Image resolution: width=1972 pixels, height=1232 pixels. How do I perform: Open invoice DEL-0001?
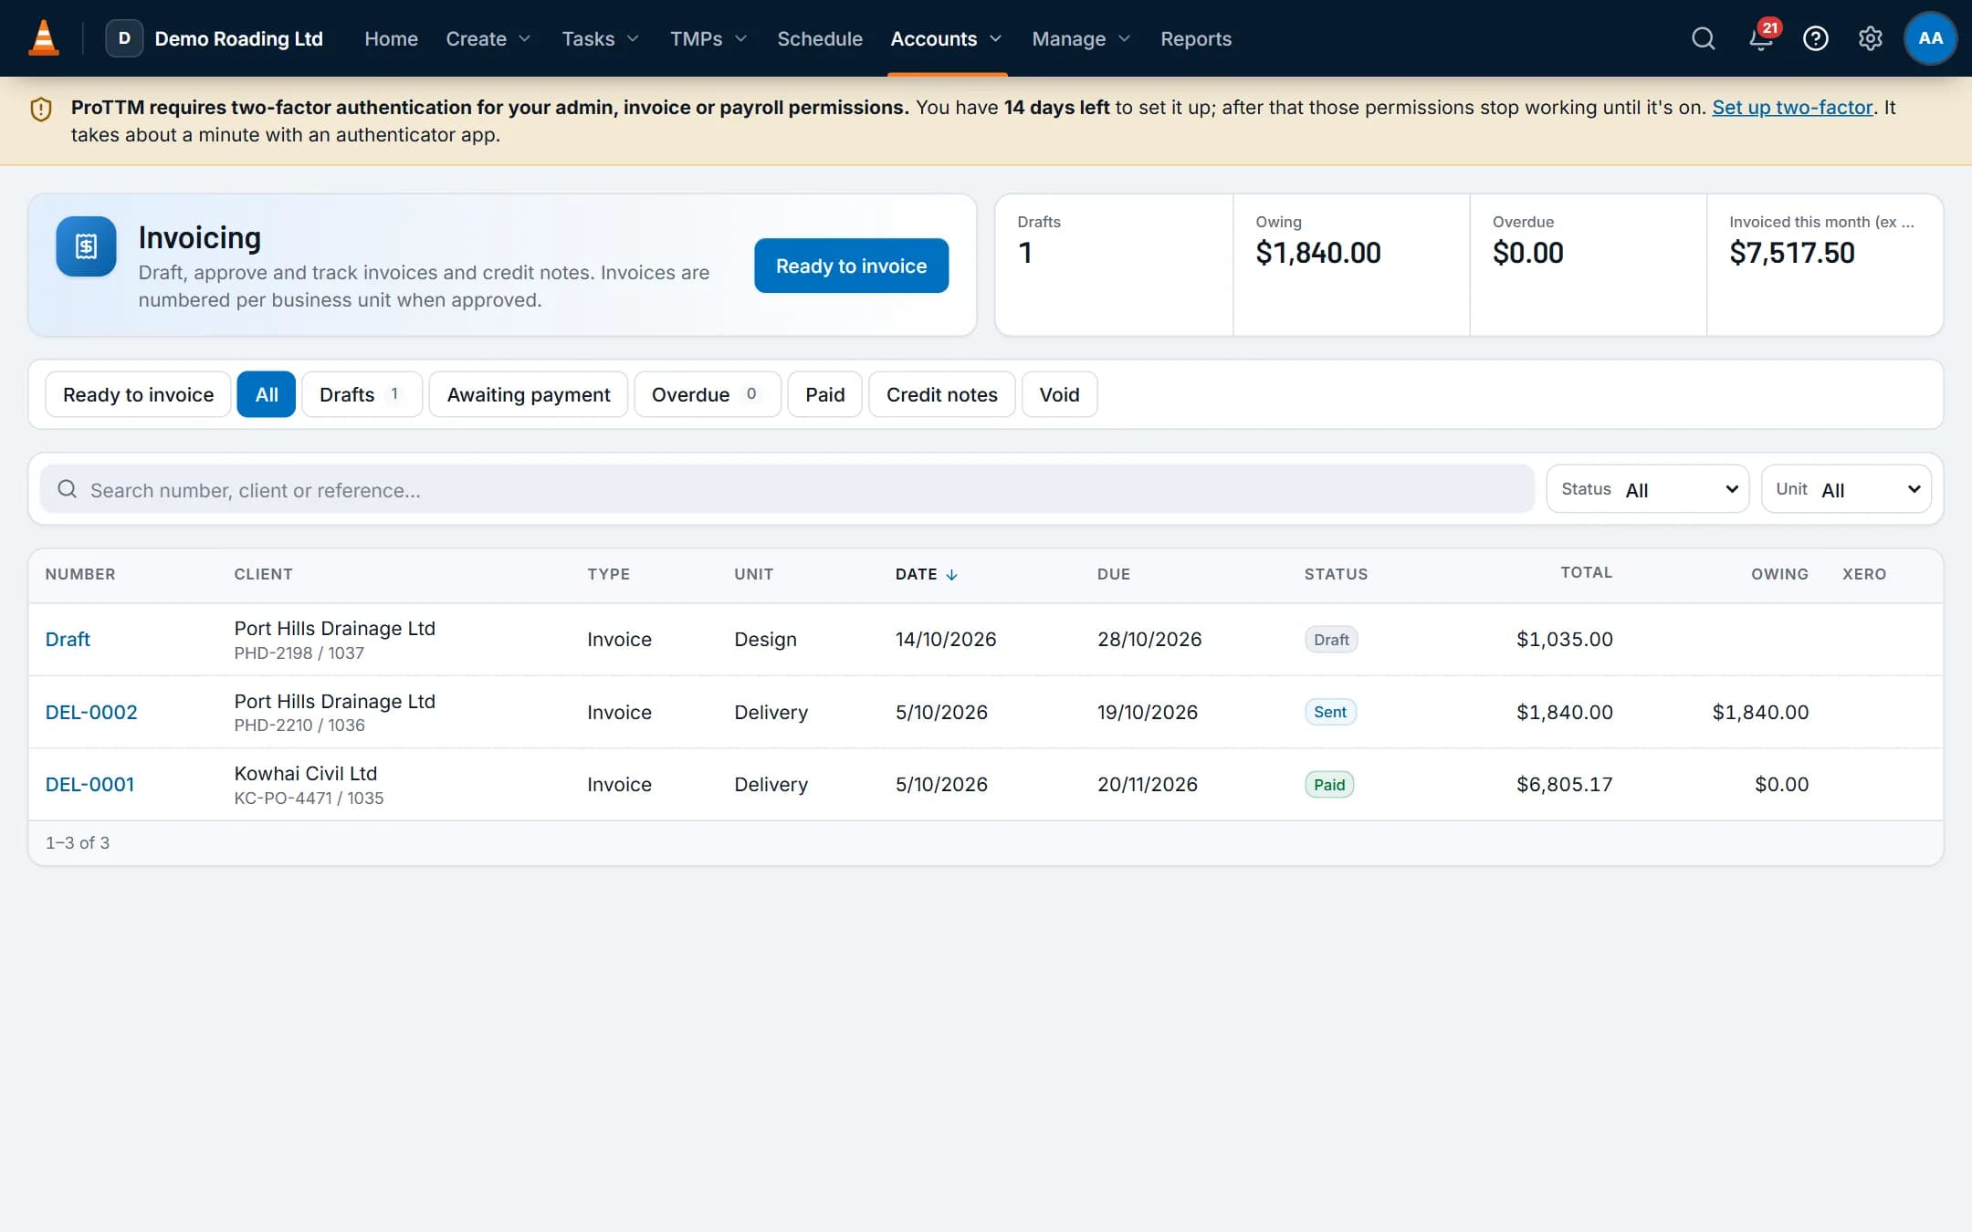89,784
